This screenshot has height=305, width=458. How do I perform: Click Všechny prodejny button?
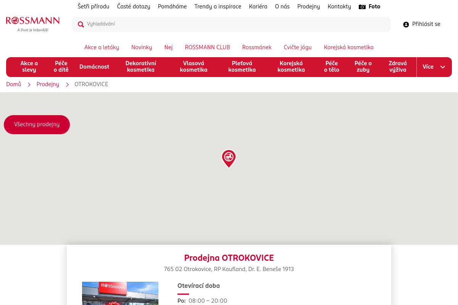pyautogui.click(x=37, y=125)
